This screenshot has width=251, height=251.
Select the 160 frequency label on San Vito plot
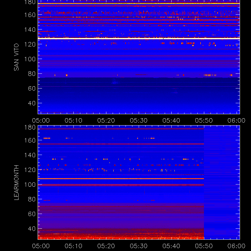point(30,15)
